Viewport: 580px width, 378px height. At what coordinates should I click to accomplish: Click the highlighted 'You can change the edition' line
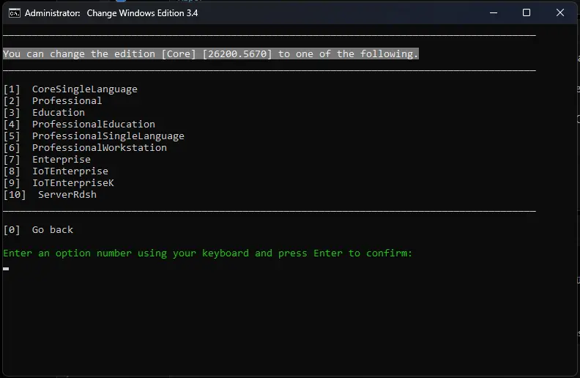click(x=211, y=54)
